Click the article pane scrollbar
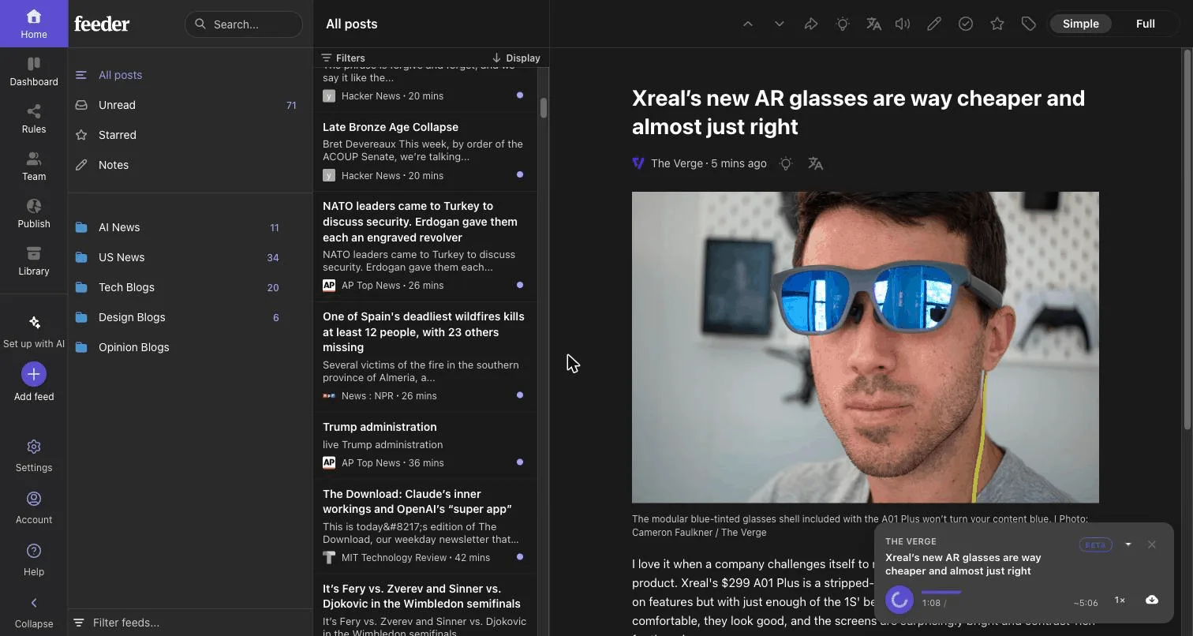This screenshot has height=636, width=1193. [1186, 240]
